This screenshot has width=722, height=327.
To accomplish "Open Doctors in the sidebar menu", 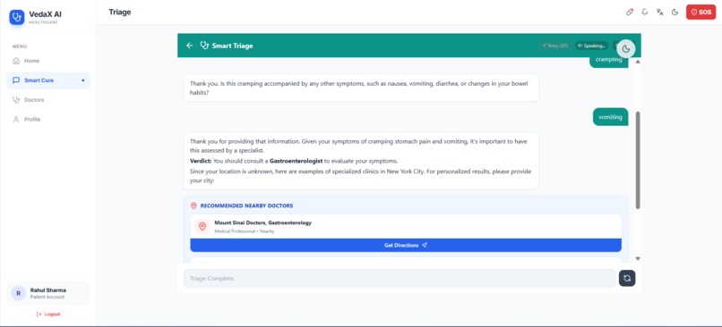I will [x=48, y=100].
